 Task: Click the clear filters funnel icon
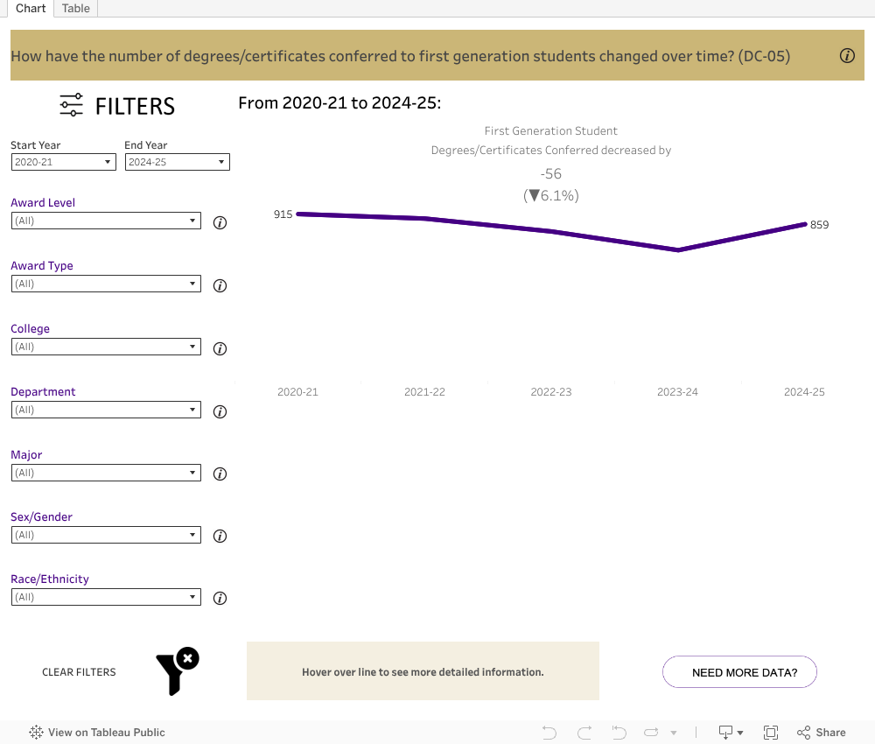click(177, 672)
